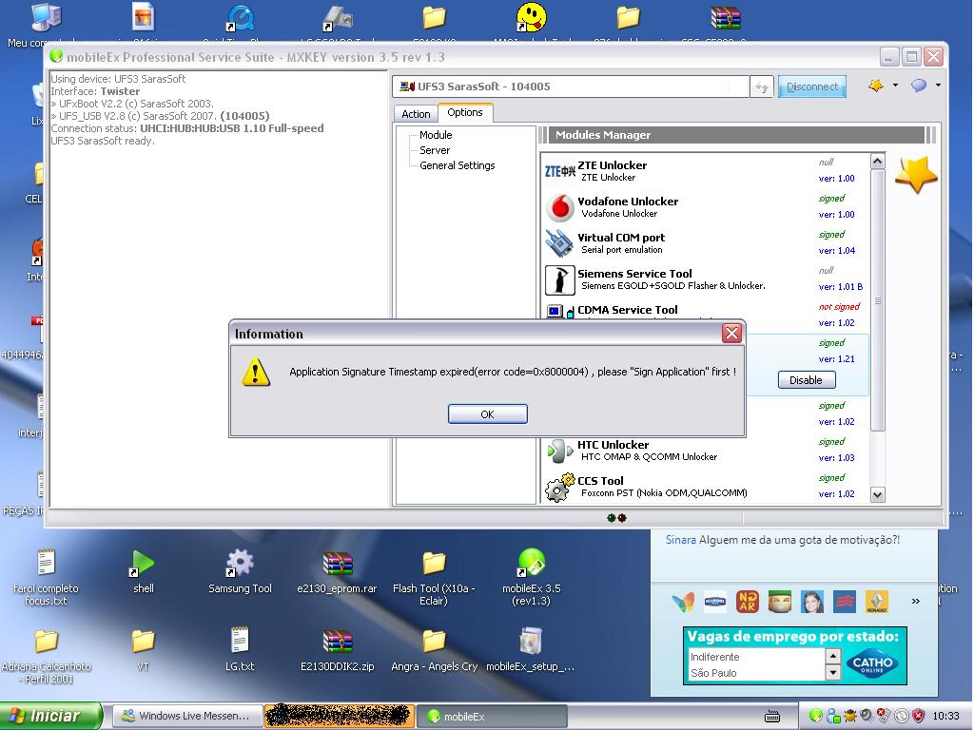Select Indiferente in Catho state list

(x=715, y=657)
